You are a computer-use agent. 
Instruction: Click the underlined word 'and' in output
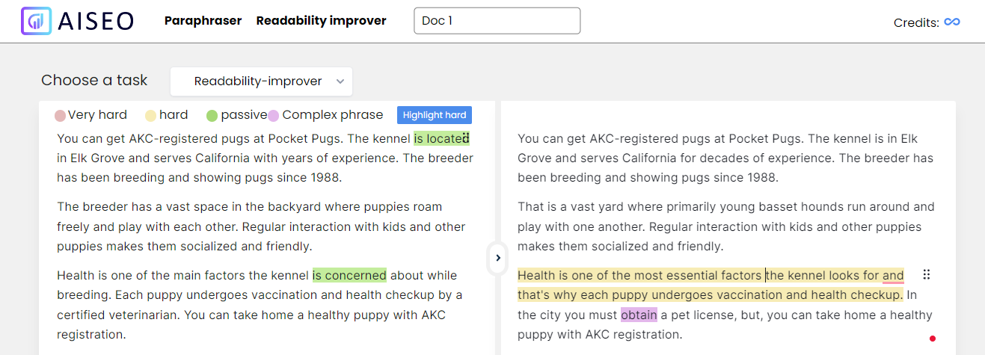(893, 275)
